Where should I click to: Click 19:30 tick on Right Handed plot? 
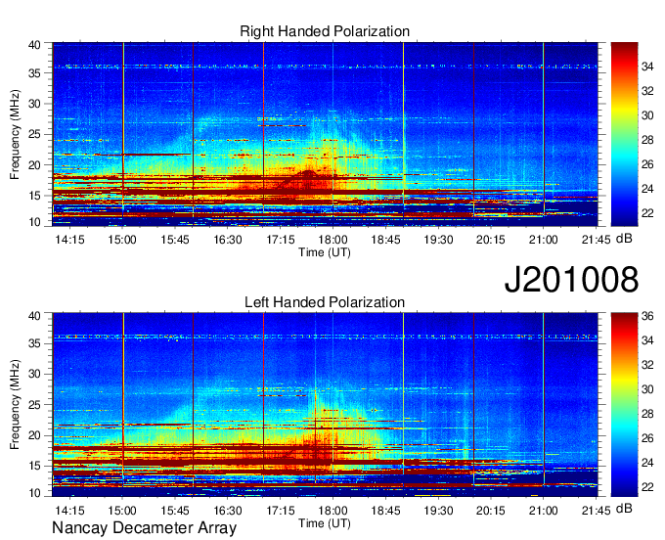[438, 240]
